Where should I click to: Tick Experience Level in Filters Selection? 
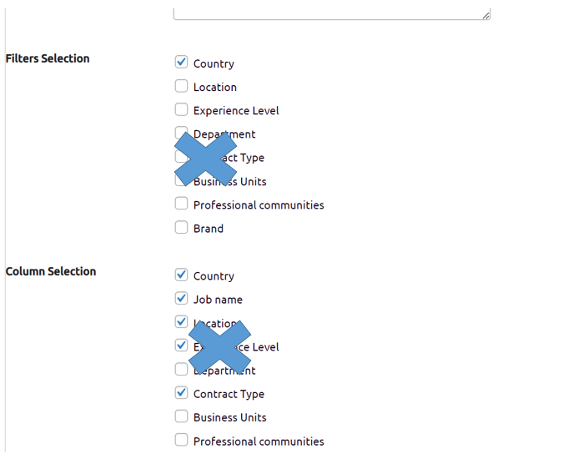[x=181, y=108]
